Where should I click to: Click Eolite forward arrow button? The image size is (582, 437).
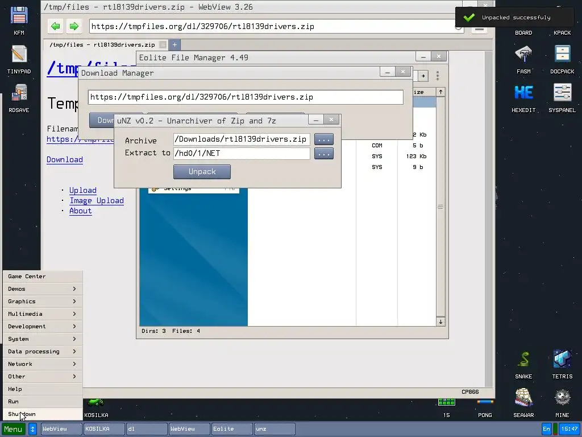[x=423, y=76]
